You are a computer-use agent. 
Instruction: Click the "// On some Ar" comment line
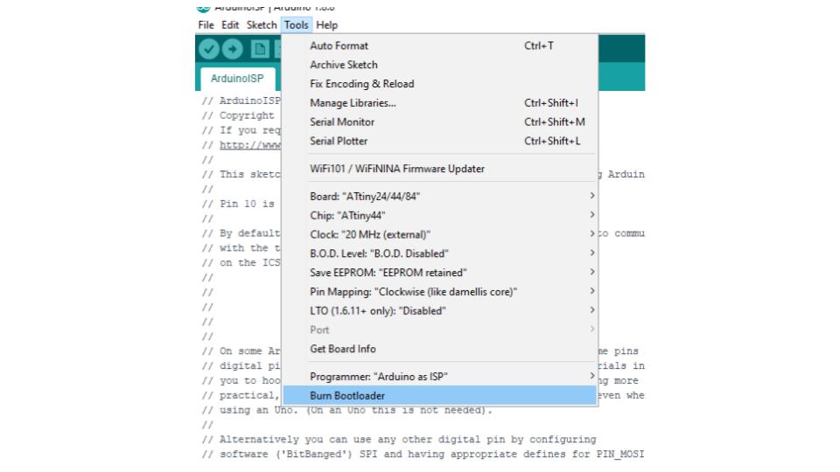[x=241, y=351]
